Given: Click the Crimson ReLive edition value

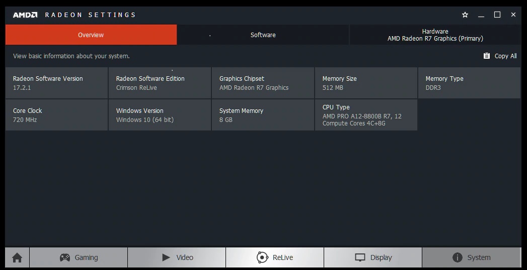Looking at the screenshot, I should (136, 88).
